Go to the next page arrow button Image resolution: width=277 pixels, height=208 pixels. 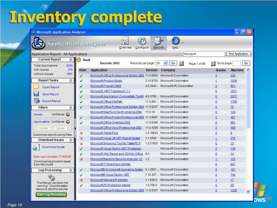pos(213,63)
